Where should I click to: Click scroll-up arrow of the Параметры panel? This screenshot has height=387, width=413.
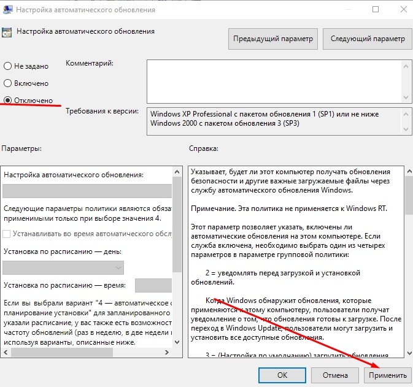pyautogui.click(x=177, y=172)
